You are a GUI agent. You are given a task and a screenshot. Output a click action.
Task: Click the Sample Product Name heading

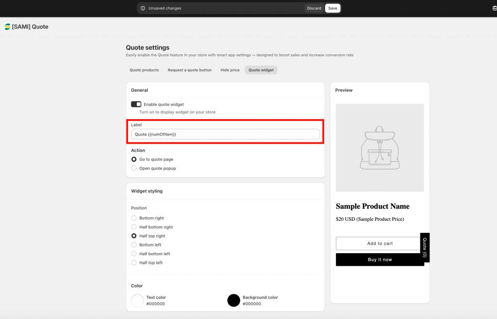click(x=372, y=206)
